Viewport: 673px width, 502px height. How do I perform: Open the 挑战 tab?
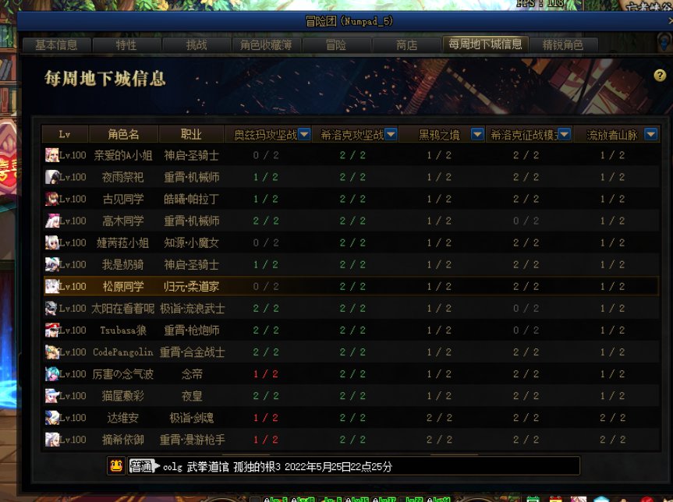pos(197,45)
